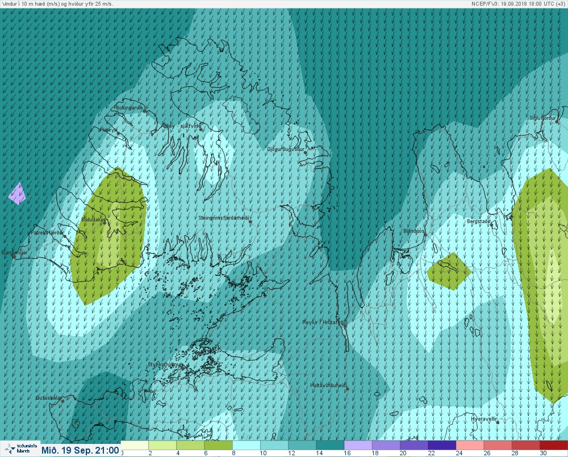This screenshot has height=457, width=568.
Task: Select the Patreksfjörður station label
Action: pos(47,233)
